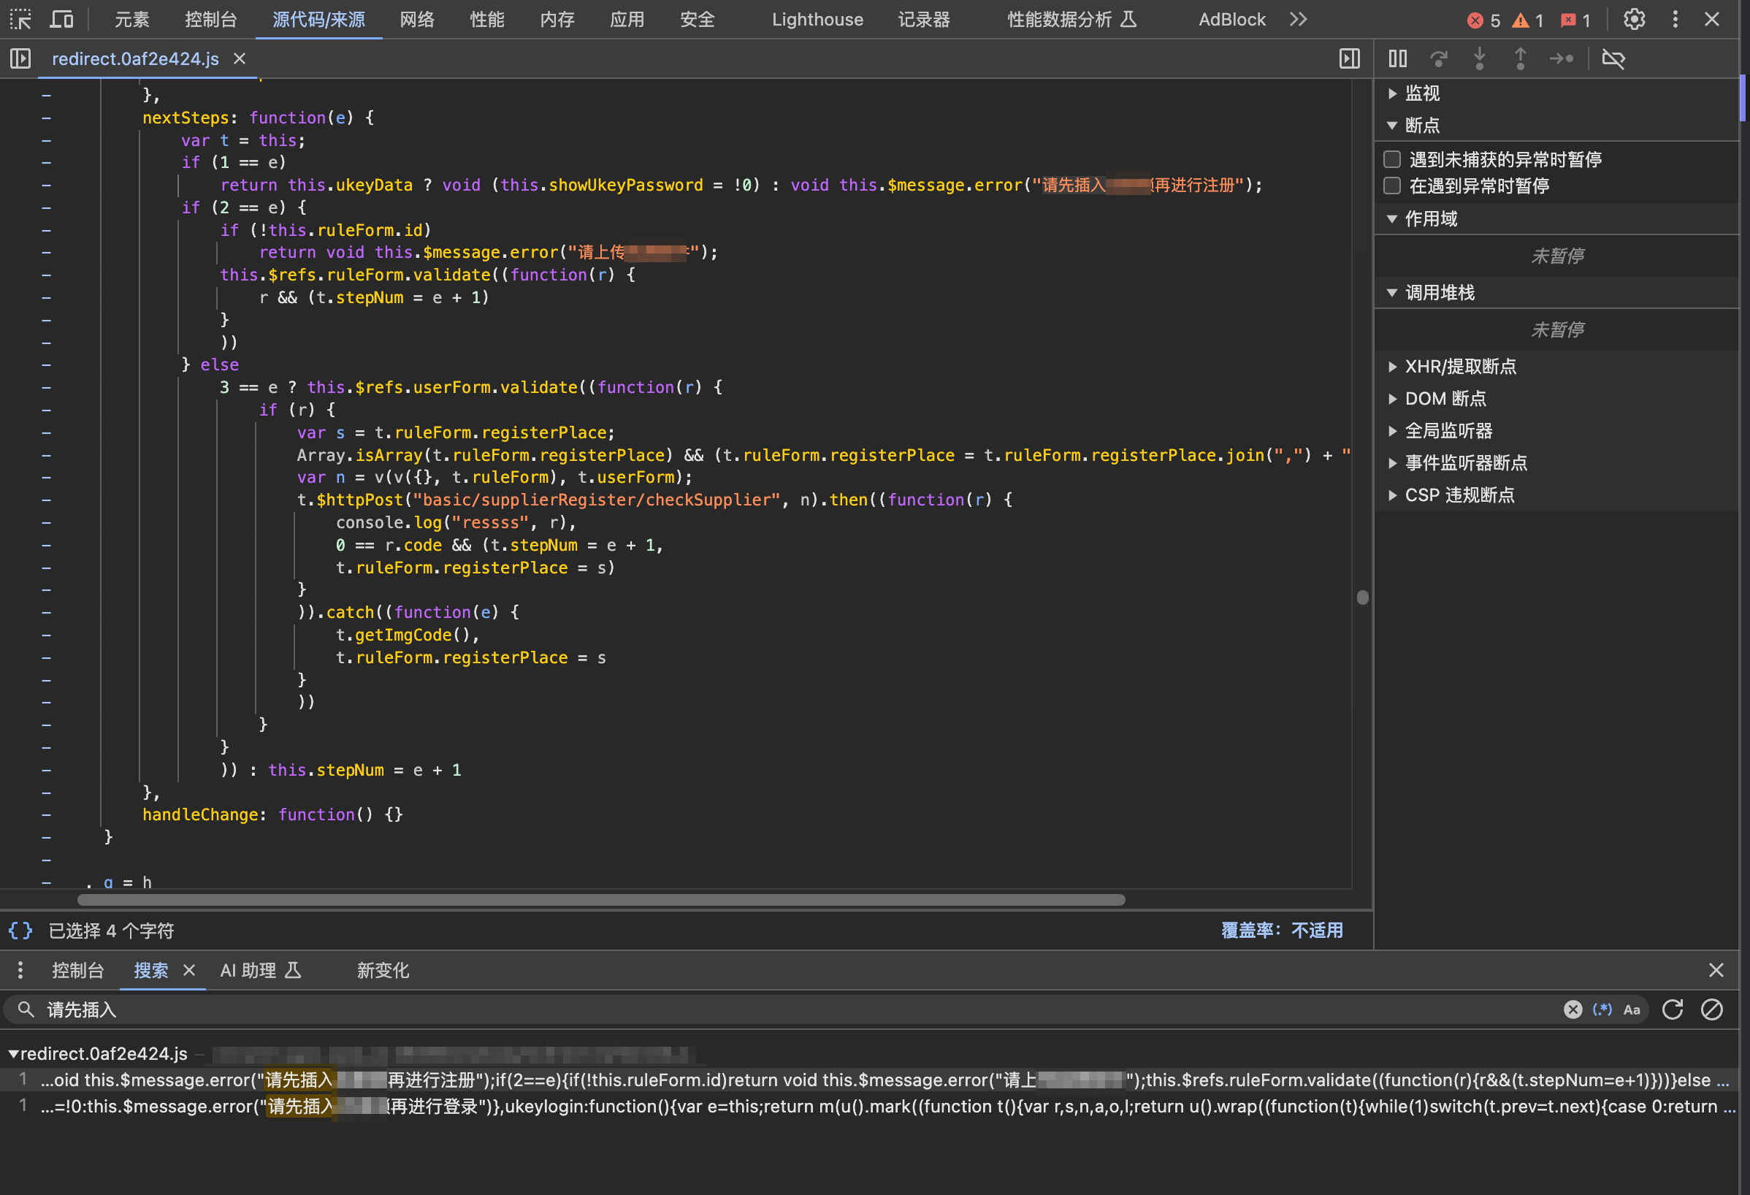Open the 网络 panel tab
The height and width of the screenshot is (1195, 1750).
pyautogui.click(x=417, y=20)
